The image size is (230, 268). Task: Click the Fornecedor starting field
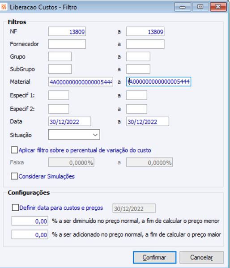[x=67, y=44]
